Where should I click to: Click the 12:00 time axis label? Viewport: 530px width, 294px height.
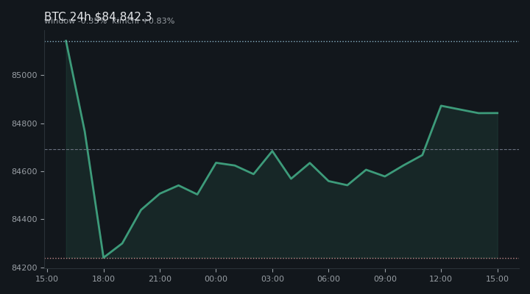(440, 279)
